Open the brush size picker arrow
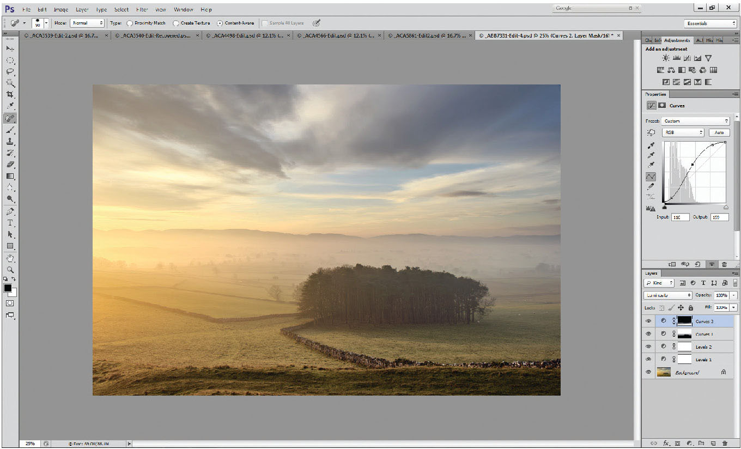This screenshot has width=741, height=449. (x=46, y=23)
